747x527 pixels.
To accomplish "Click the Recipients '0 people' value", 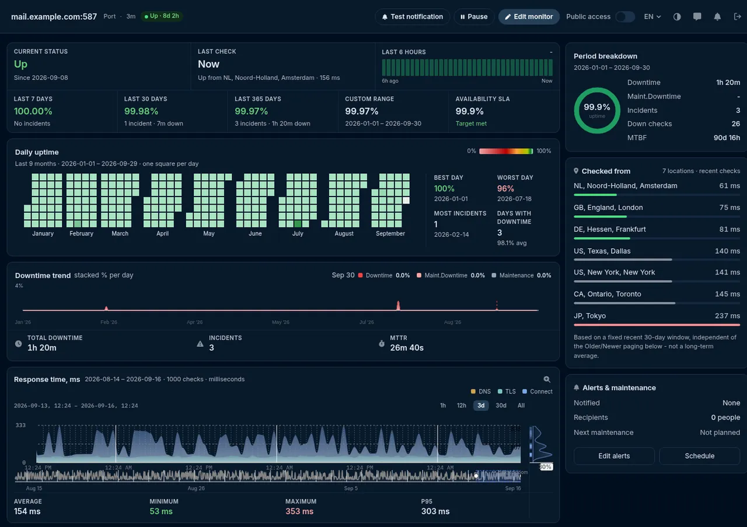I will point(725,417).
